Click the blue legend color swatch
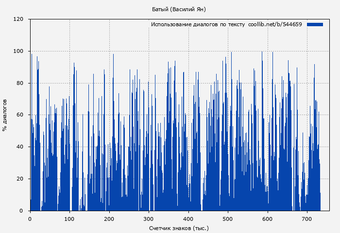The width and height of the screenshot is (340, 233). (315, 24)
